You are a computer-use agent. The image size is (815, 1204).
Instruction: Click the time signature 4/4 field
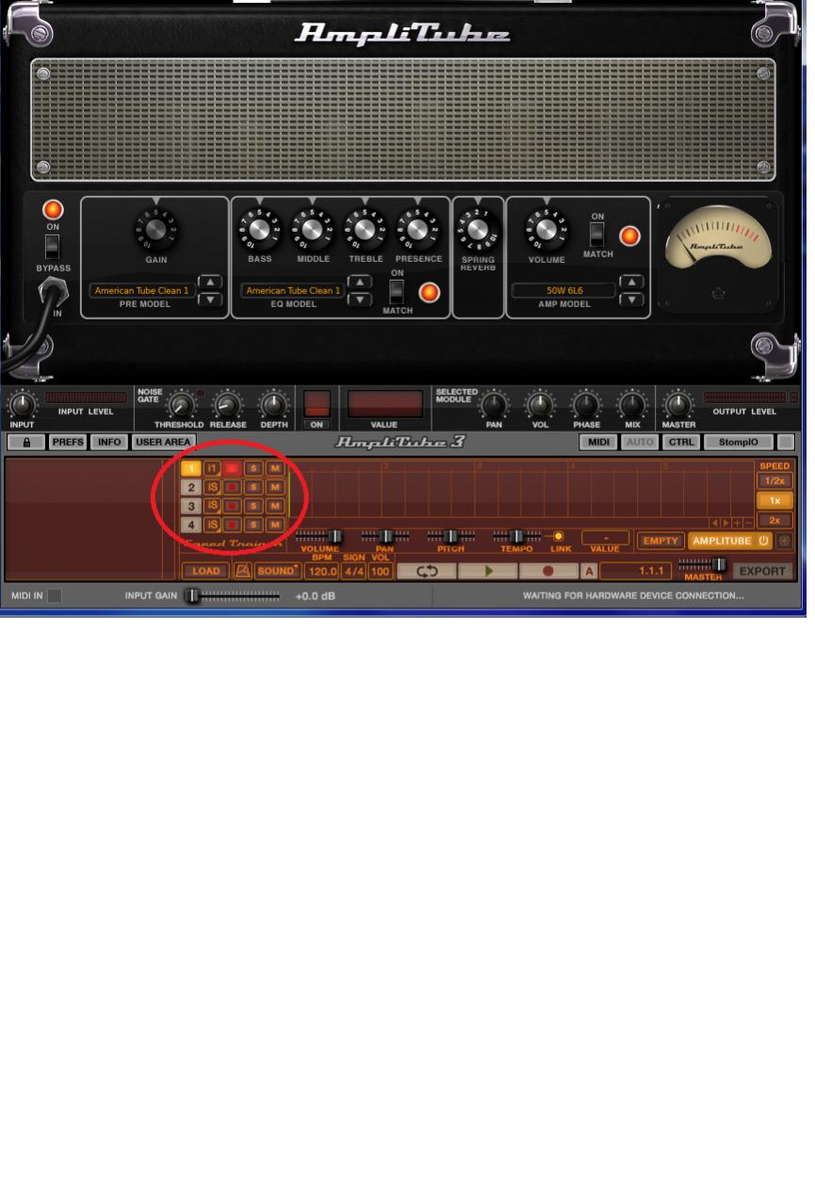[353, 571]
